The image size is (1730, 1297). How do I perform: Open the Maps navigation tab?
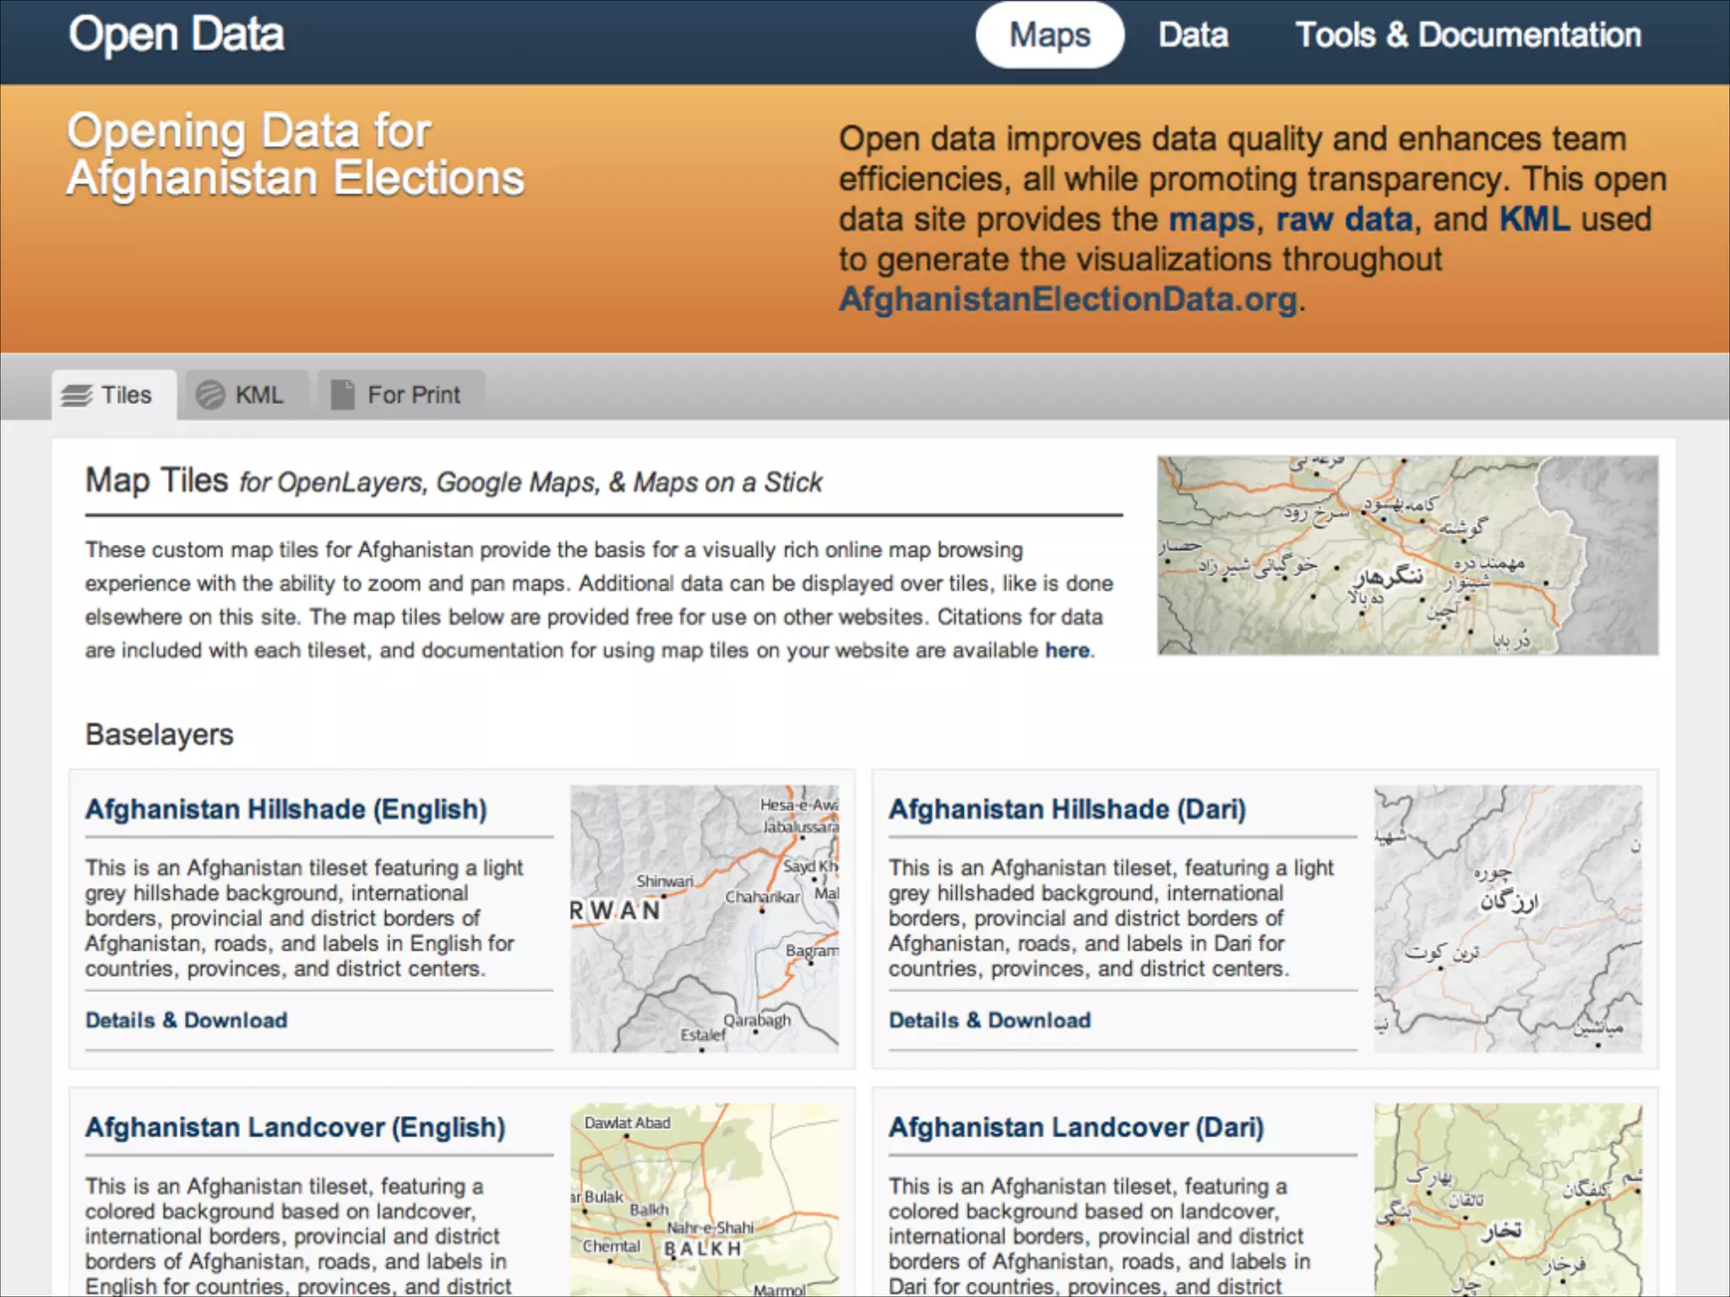pos(1049,35)
